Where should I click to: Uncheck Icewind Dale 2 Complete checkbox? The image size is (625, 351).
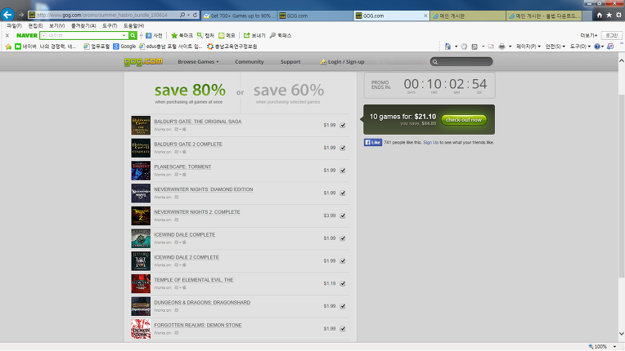tap(343, 261)
